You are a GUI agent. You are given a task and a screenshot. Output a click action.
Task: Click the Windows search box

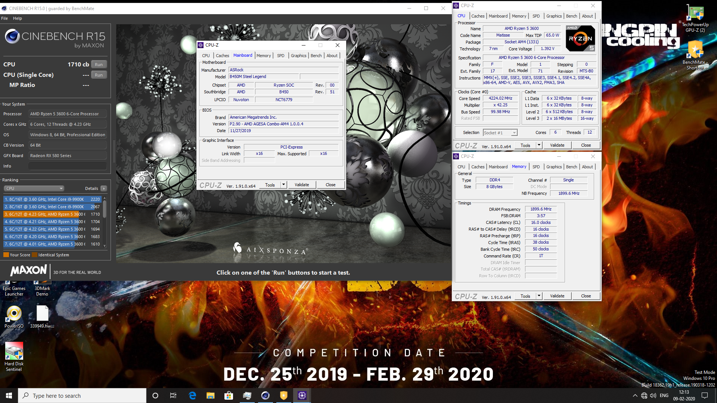(x=82, y=396)
